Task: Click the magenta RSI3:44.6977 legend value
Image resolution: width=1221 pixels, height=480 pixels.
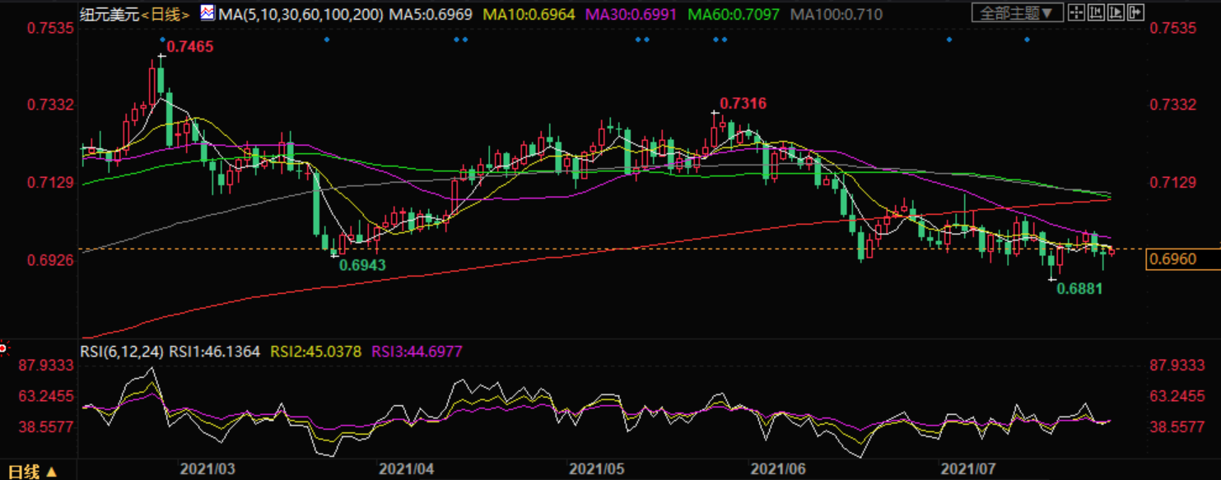Action: point(417,352)
